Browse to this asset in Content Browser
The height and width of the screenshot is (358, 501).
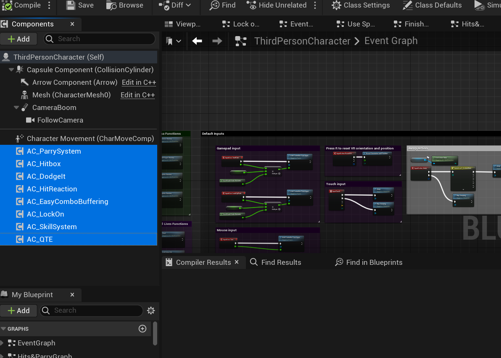coord(125,5)
